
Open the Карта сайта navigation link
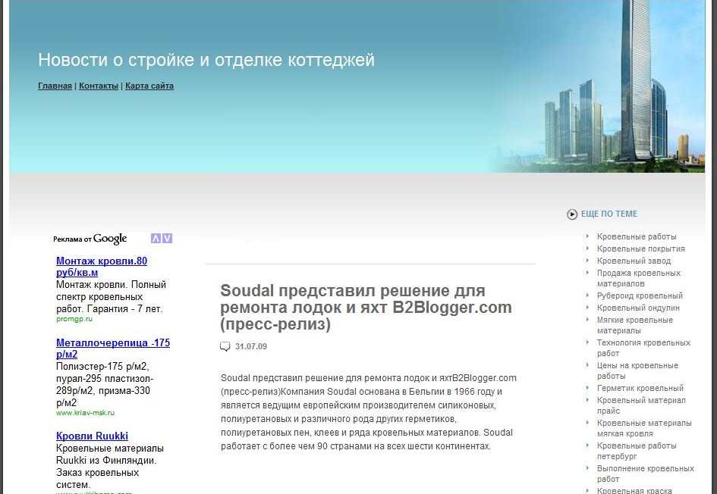tap(149, 86)
